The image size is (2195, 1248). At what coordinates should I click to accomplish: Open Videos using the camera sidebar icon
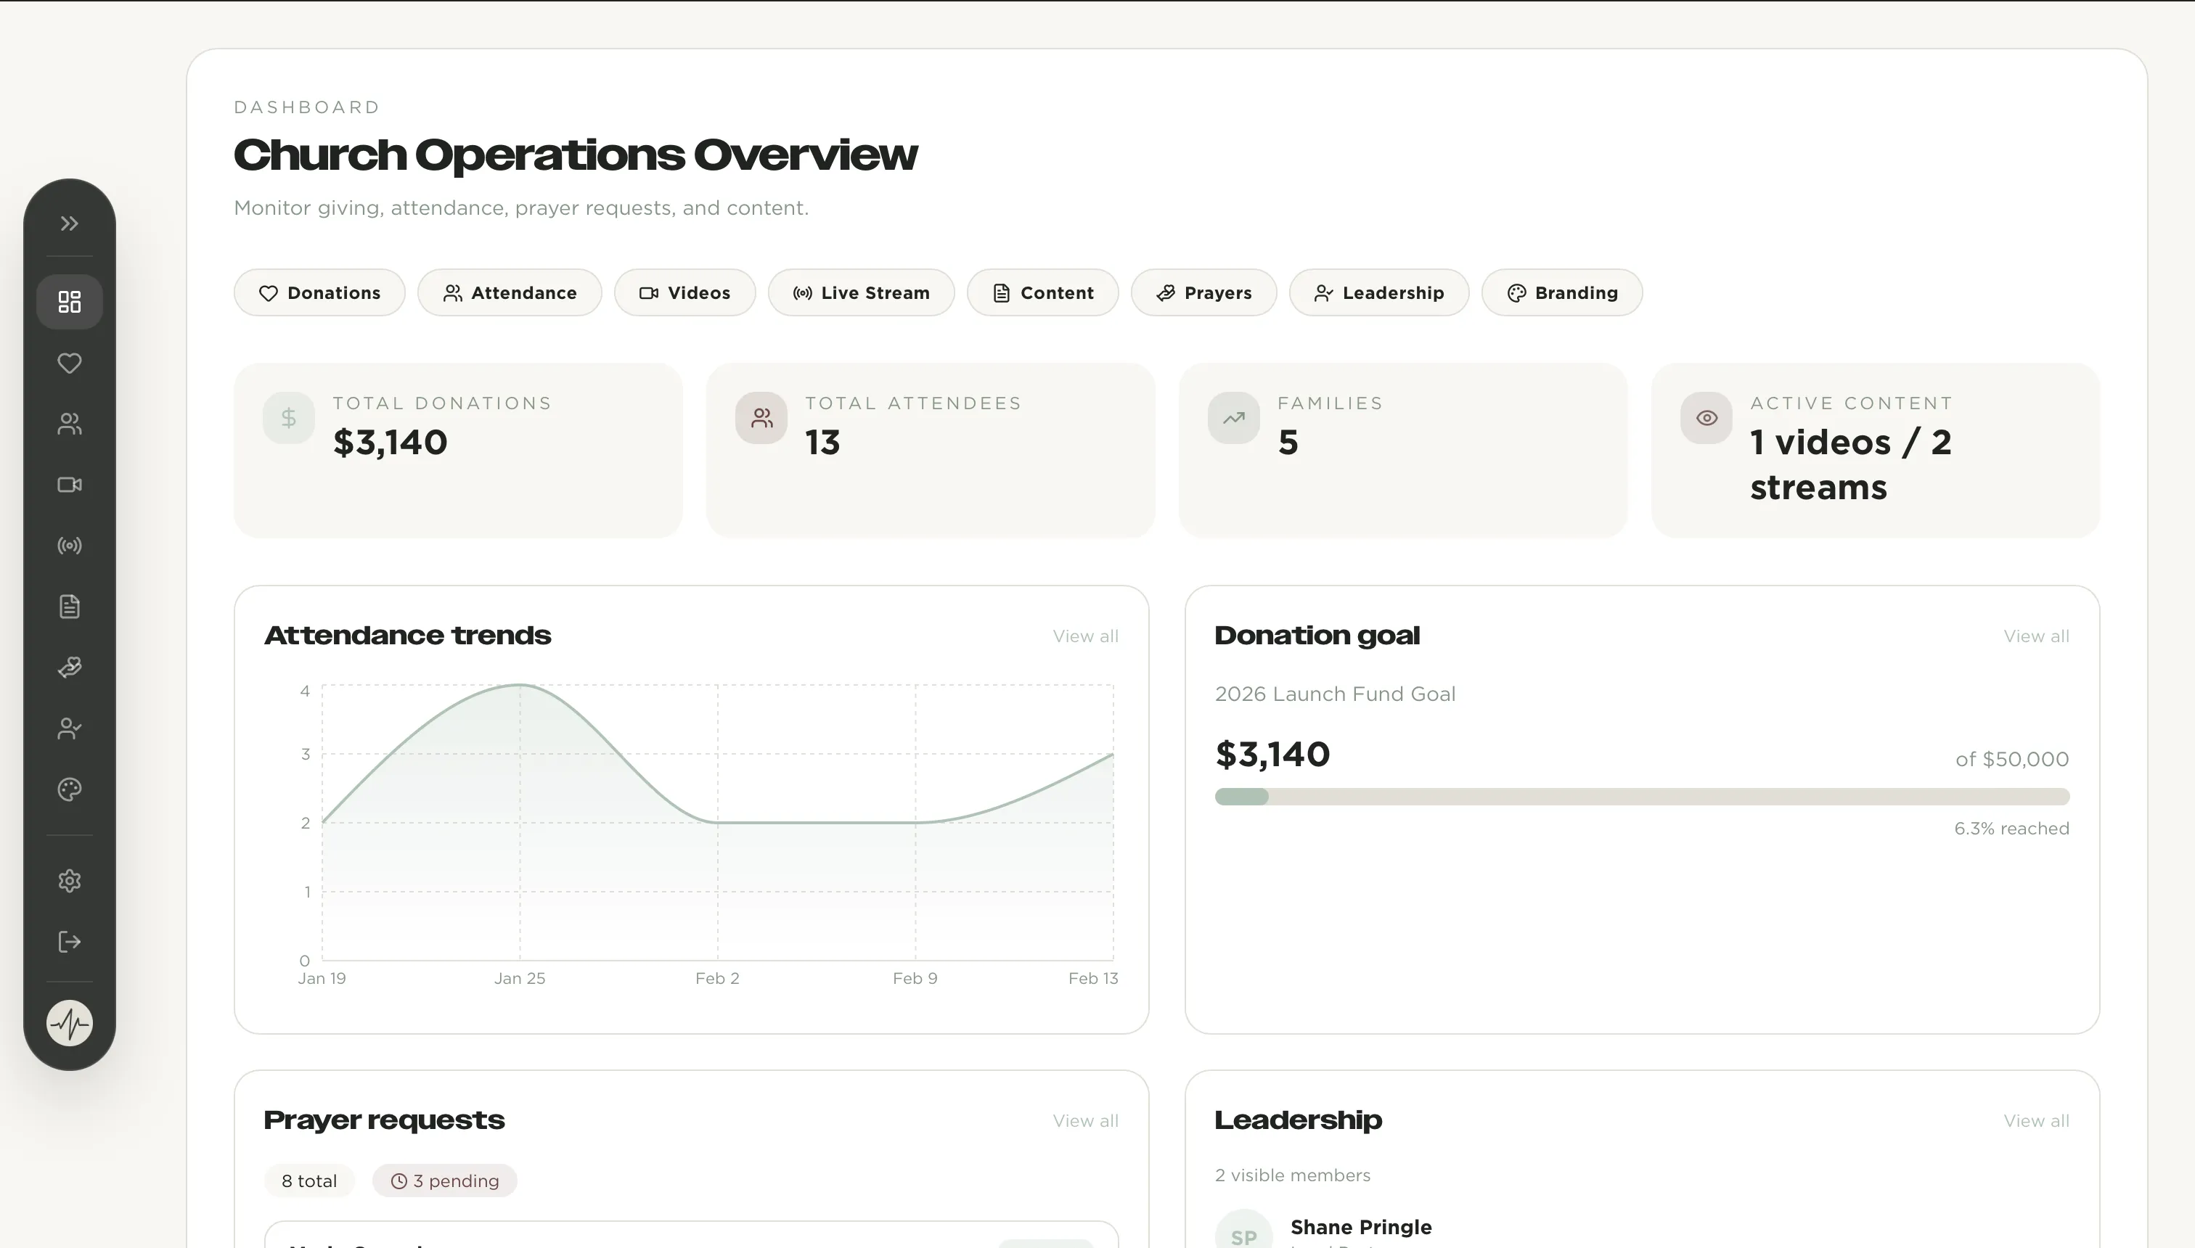point(70,484)
